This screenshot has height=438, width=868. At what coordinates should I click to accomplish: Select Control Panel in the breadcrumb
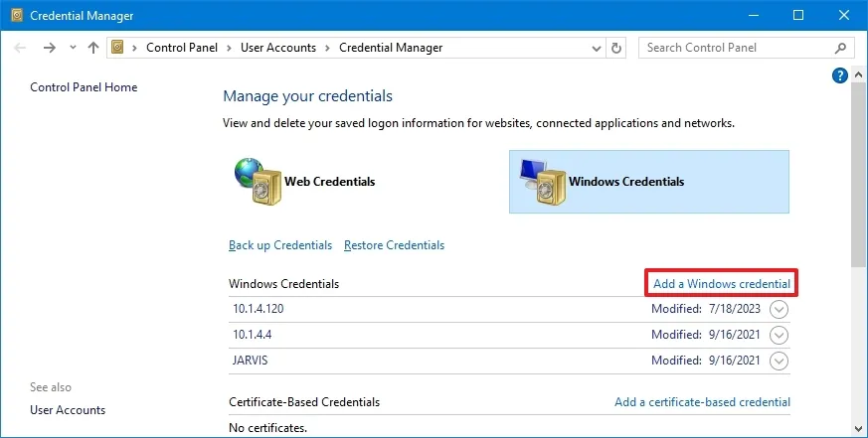[x=182, y=48]
